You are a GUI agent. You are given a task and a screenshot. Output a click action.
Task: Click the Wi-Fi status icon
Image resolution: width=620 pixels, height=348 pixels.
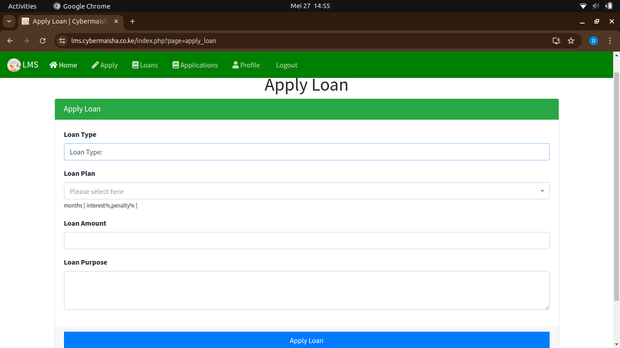(583, 6)
